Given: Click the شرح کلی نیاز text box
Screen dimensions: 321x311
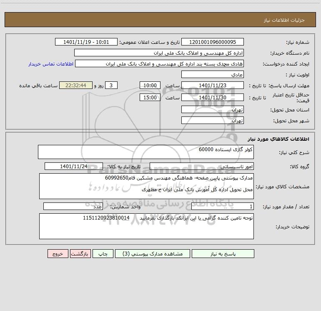Looking at the screenshot, I should [x=146, y=152].
